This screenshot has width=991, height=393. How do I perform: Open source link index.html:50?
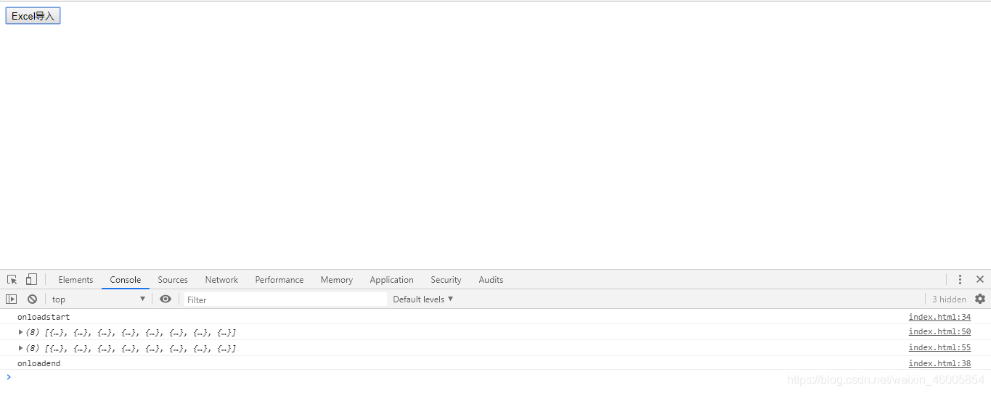pos(939,331)
